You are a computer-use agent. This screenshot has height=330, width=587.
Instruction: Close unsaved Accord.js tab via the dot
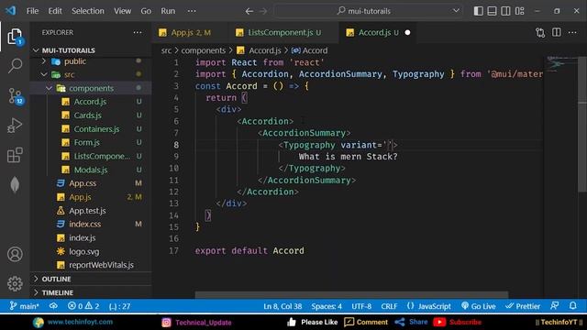coord(407,33)
